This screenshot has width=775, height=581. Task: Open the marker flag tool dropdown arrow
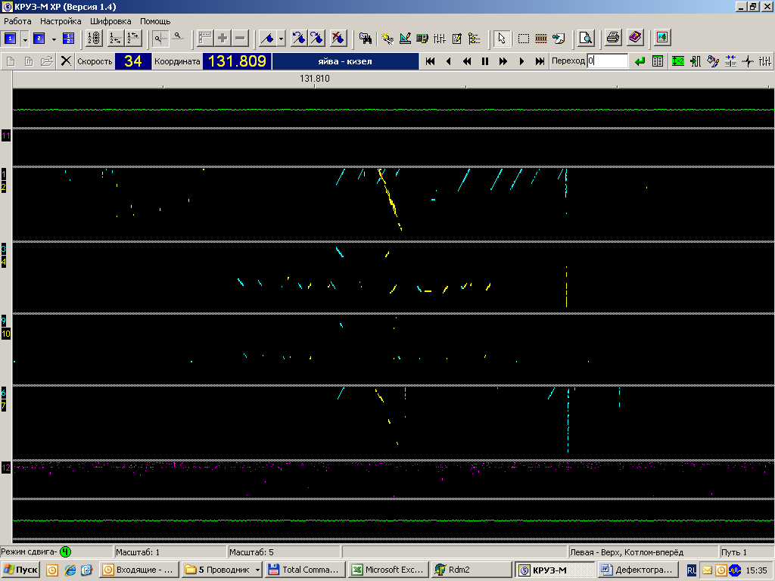point(282,38)
